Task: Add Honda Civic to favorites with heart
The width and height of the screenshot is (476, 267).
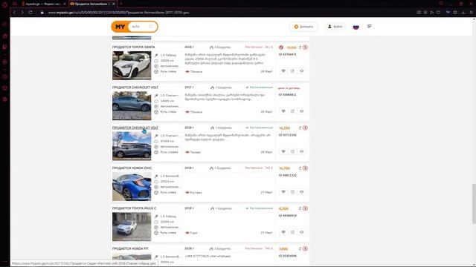Action: [x=283, y=191]
